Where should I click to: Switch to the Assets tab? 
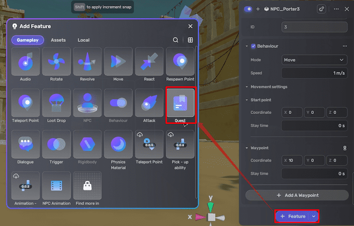click(x=58, y=40)
